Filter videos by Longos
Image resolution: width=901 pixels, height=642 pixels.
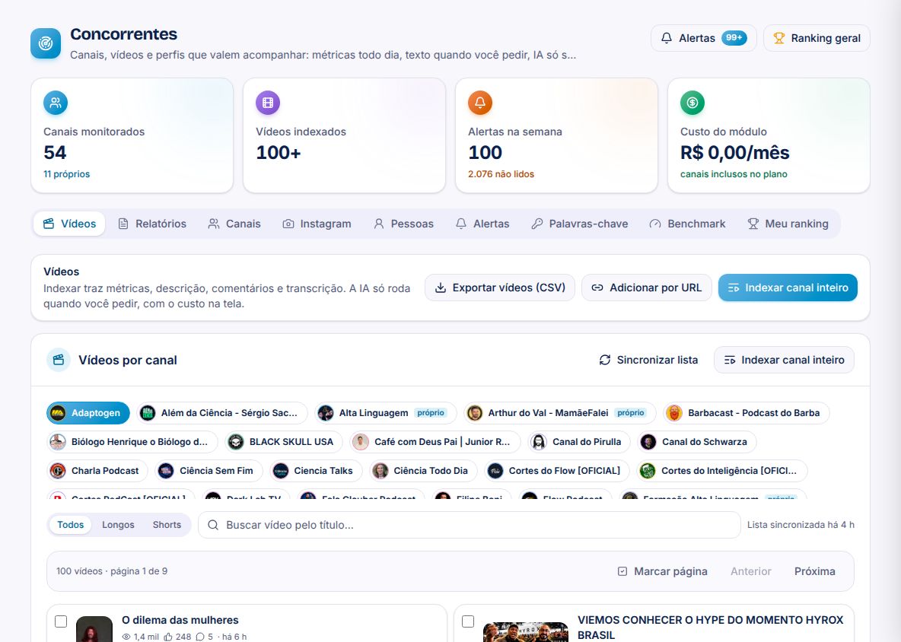(118, 525)
